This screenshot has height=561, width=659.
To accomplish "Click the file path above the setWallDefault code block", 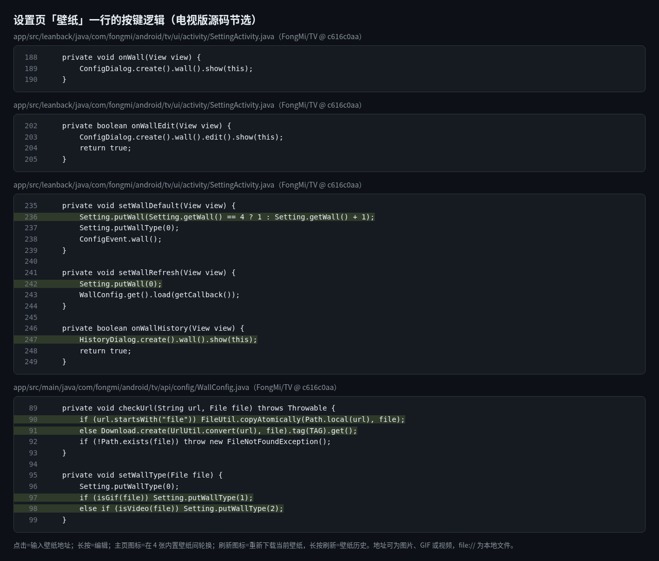I will (x=187, y=185).
